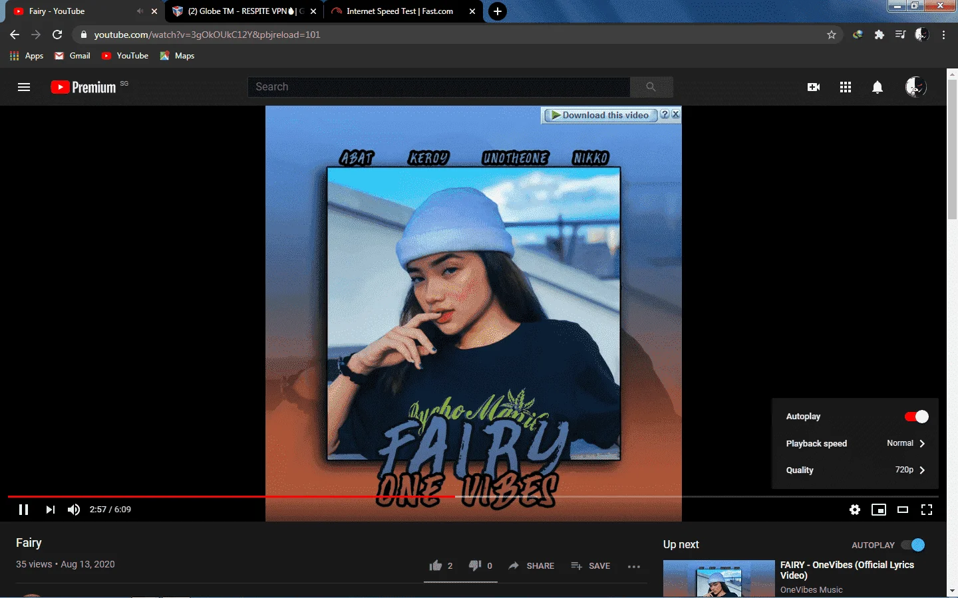The width and height of the screenshot is (958, 598).
Task: Go forward in browser history
Action: 36,35
